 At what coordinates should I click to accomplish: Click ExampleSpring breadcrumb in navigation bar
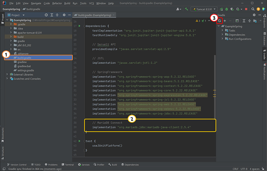pyautogui.click(x=11, y=9)
